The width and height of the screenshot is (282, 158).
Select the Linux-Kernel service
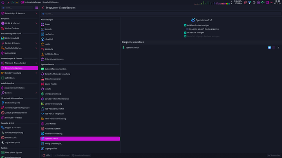click(x=80, y=124)
